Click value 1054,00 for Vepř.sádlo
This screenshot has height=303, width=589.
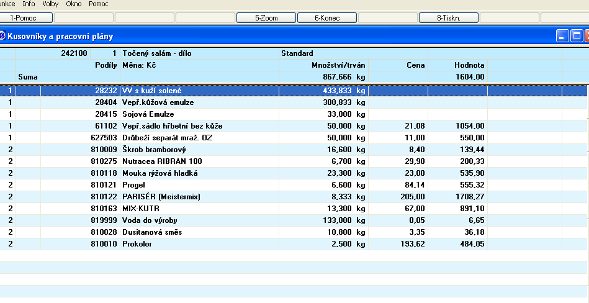(470, 126)
